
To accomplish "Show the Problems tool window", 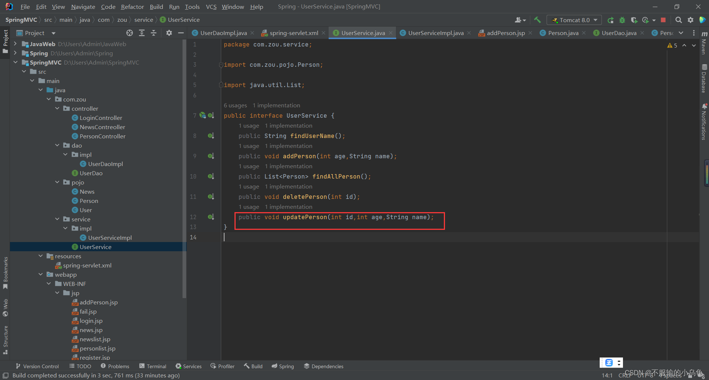I will 115,366.
